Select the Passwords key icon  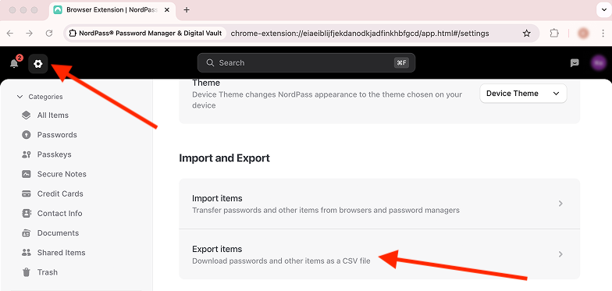[27, 134]
